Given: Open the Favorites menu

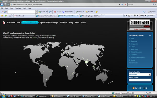Looking at the screenshot, I should point(18,8).
